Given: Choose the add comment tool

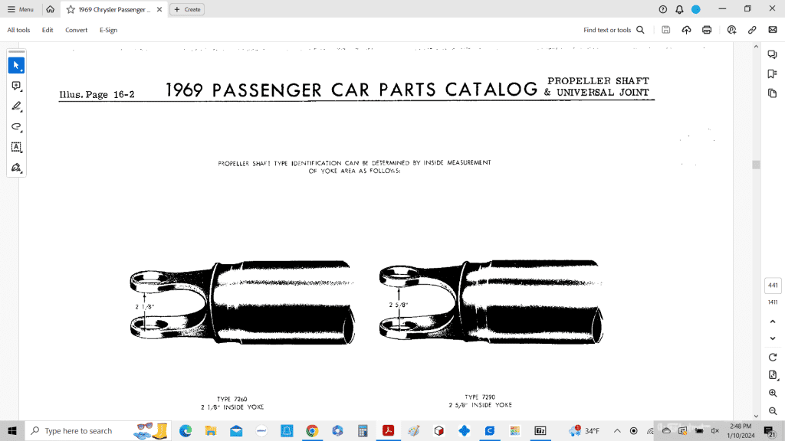Looking at the screenshot, I should coord(16,87).
